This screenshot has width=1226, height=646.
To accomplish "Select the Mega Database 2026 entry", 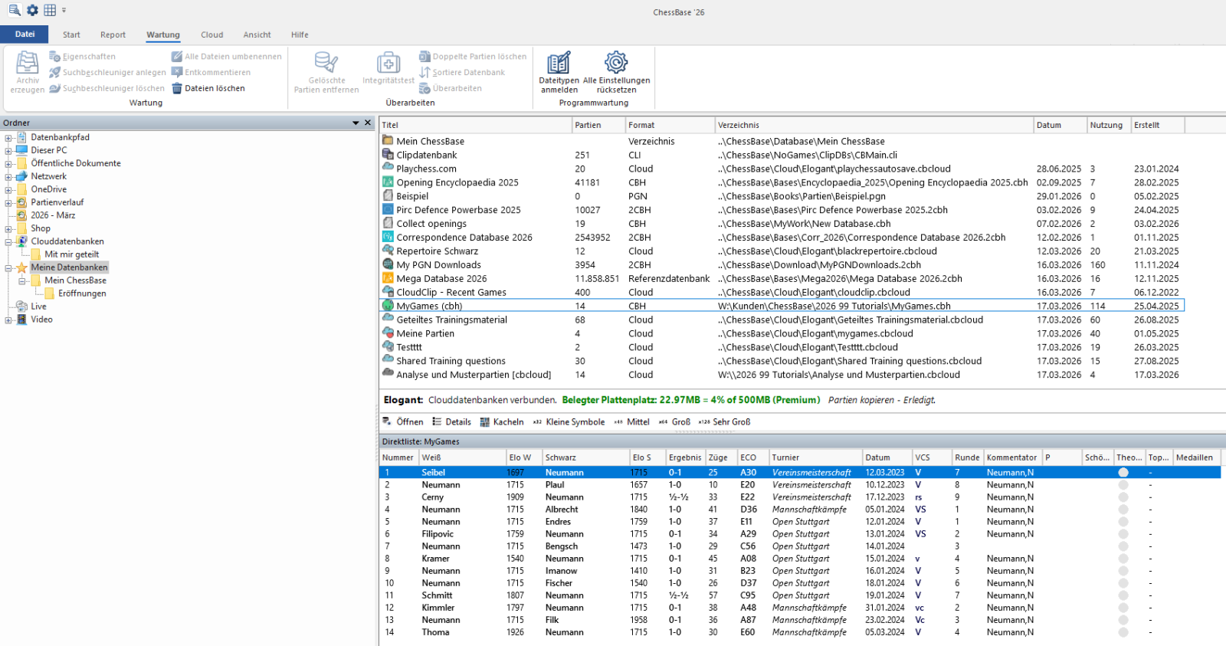I will point(441,279).
